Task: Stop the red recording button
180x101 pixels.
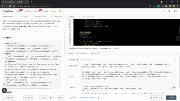Action: point(4,90)
